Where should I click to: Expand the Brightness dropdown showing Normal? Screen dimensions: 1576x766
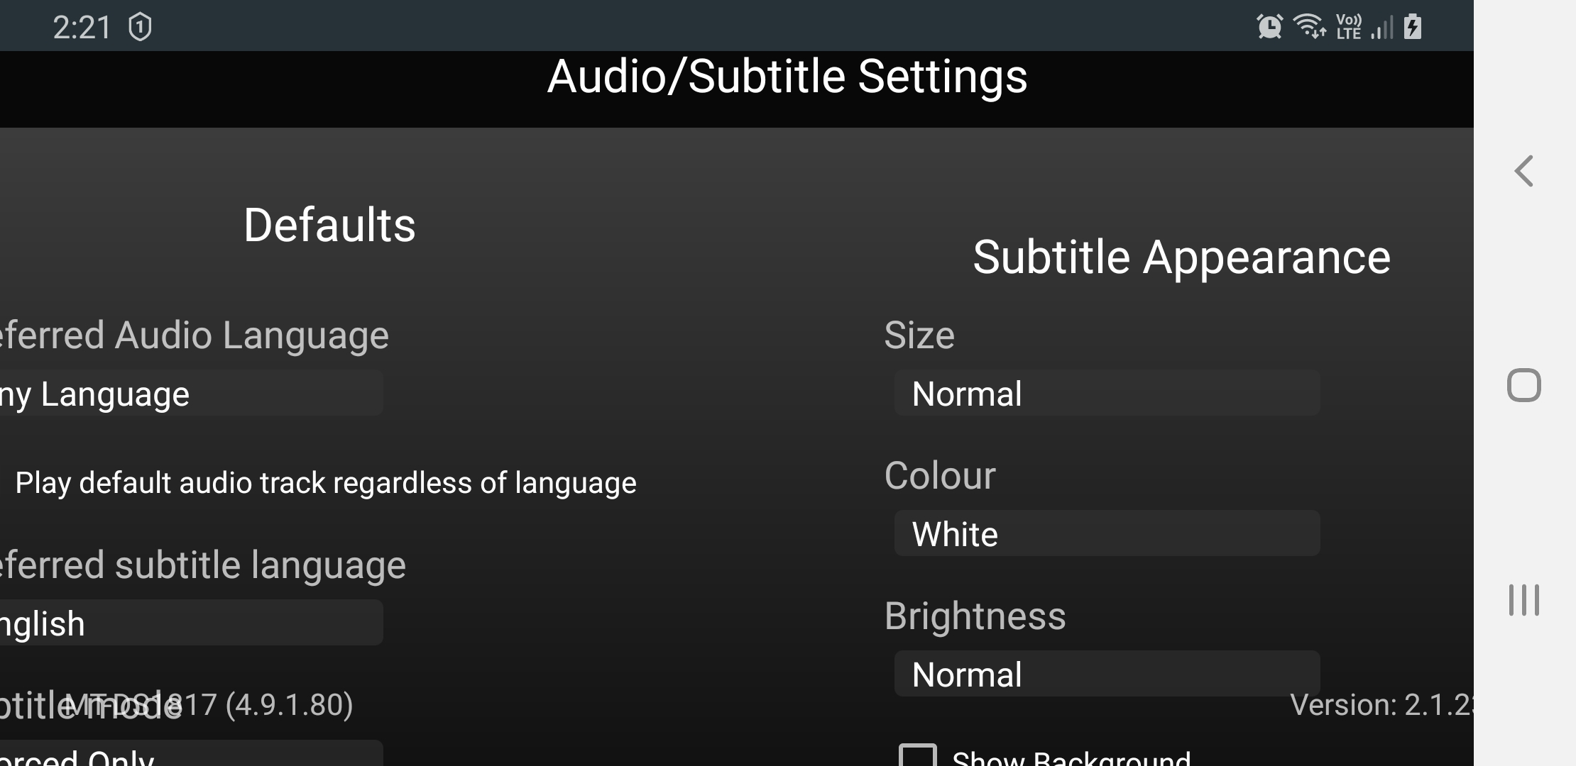[1106, 674]
